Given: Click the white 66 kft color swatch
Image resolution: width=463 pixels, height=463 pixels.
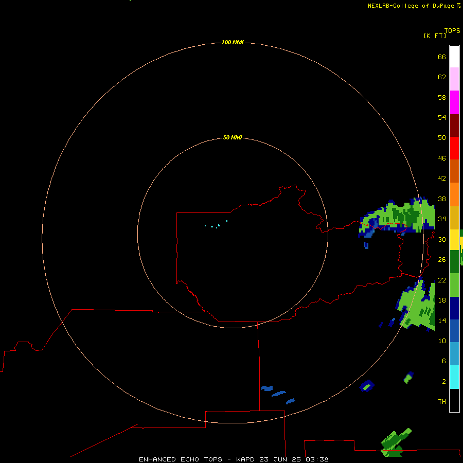Looking at the screenshot, I should pos(454,57).
